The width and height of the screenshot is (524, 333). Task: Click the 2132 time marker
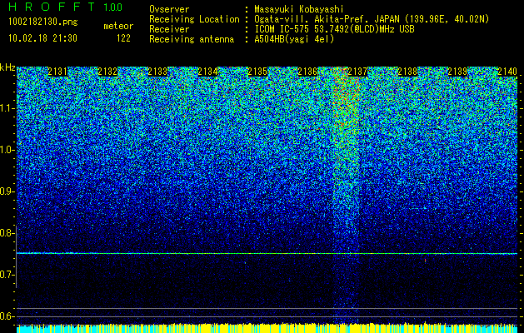coord(107,72)
